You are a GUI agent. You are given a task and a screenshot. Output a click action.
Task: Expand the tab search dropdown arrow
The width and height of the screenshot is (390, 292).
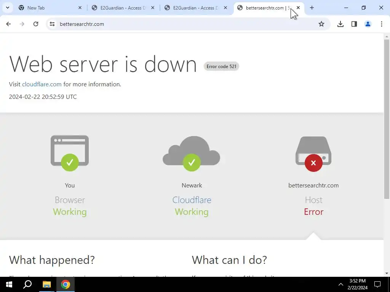[x=8, y=8]
